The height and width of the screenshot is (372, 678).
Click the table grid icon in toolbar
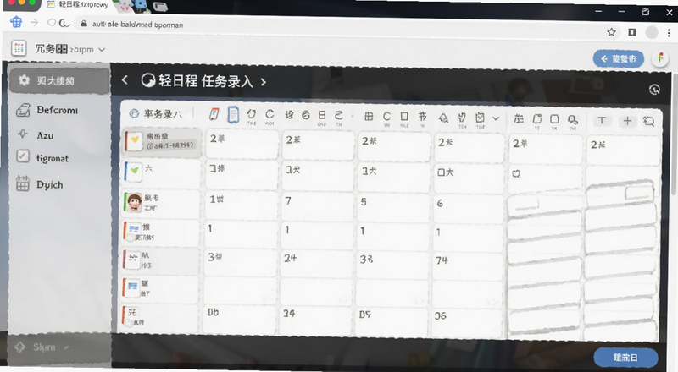tap(369, 116)
